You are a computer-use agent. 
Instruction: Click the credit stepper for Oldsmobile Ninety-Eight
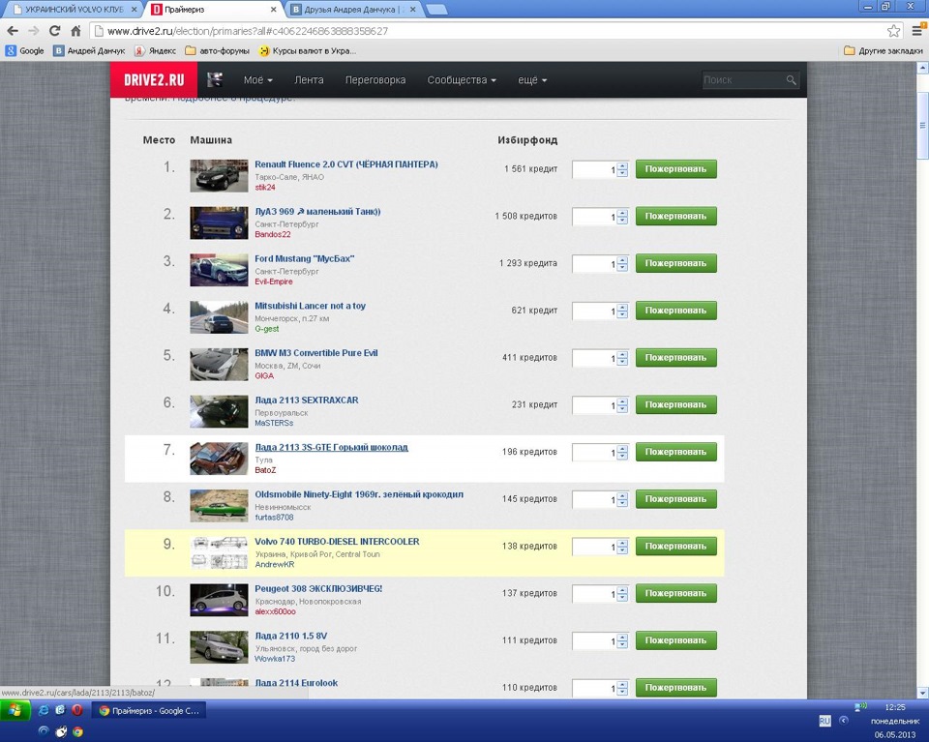[622, 500]
